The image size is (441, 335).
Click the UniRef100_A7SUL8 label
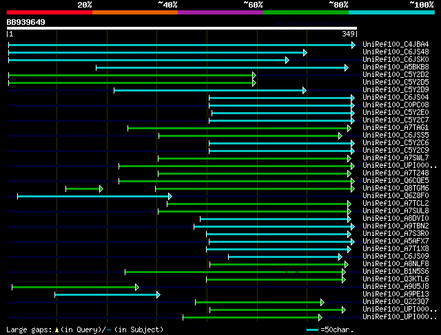tap(396, 211)
